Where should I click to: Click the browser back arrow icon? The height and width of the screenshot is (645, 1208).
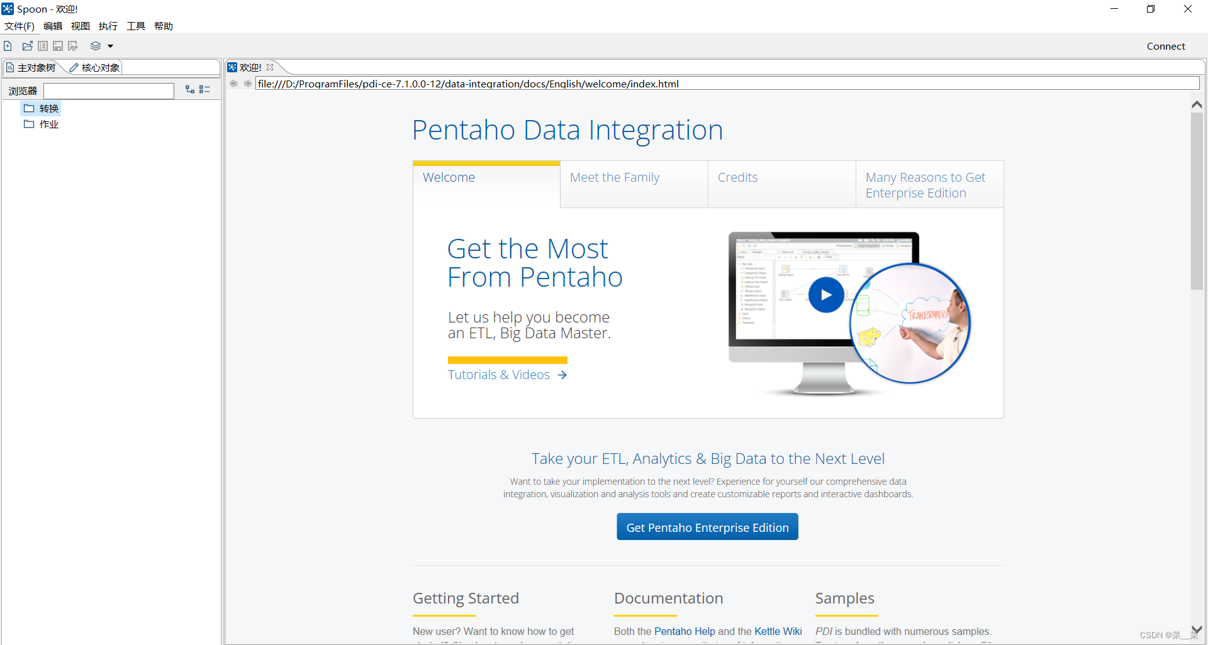[x=233, y=83]
